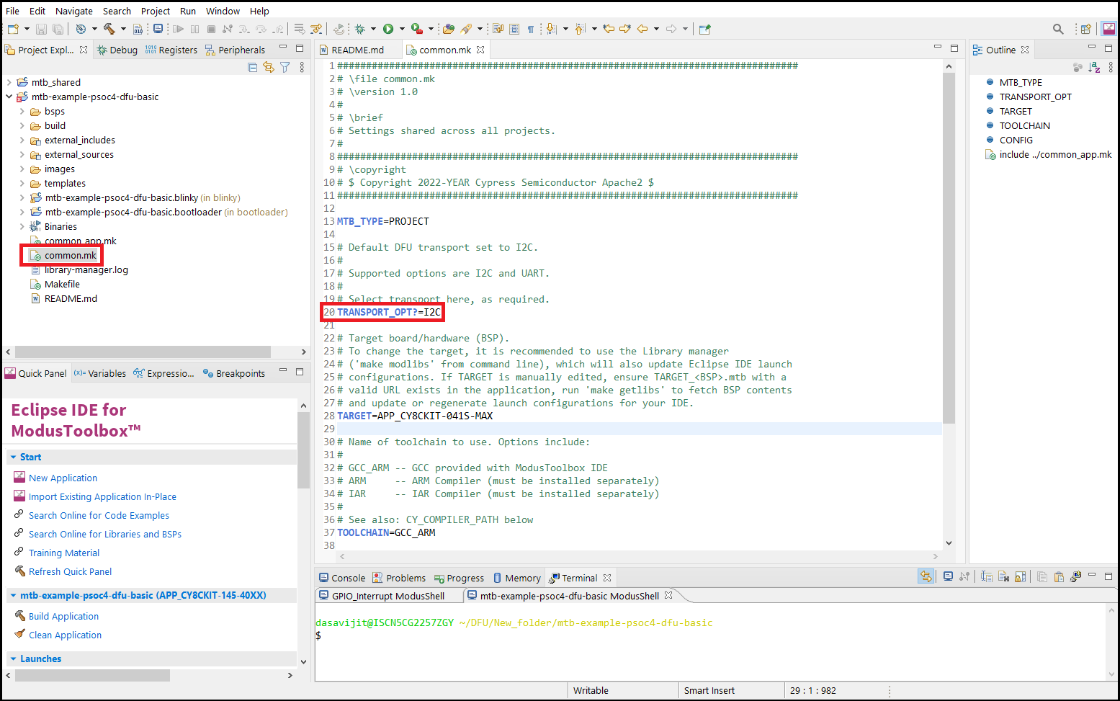Expand the build folder
Screen dimensions: 1120x701
point(22,125)
